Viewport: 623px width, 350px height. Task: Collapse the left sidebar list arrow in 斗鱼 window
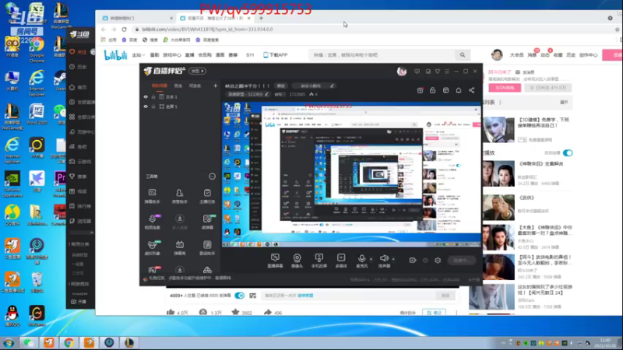click(91, 233)
